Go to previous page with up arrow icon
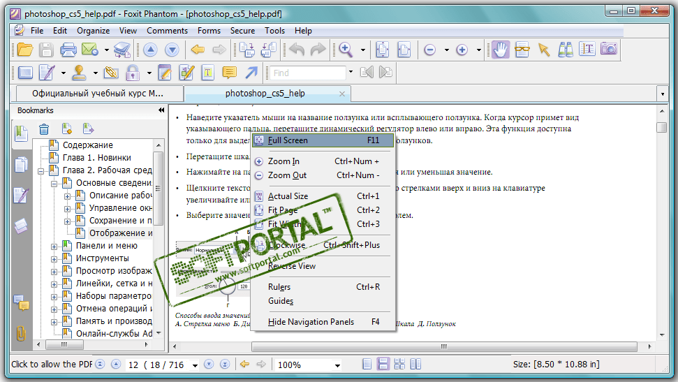Image resolution: width=678 pixels, height=382 pixels. tap(151, 50)
